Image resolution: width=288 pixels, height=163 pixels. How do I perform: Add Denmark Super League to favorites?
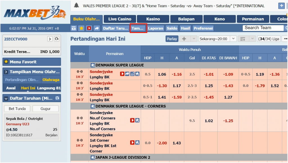click(x=93, y=65)
